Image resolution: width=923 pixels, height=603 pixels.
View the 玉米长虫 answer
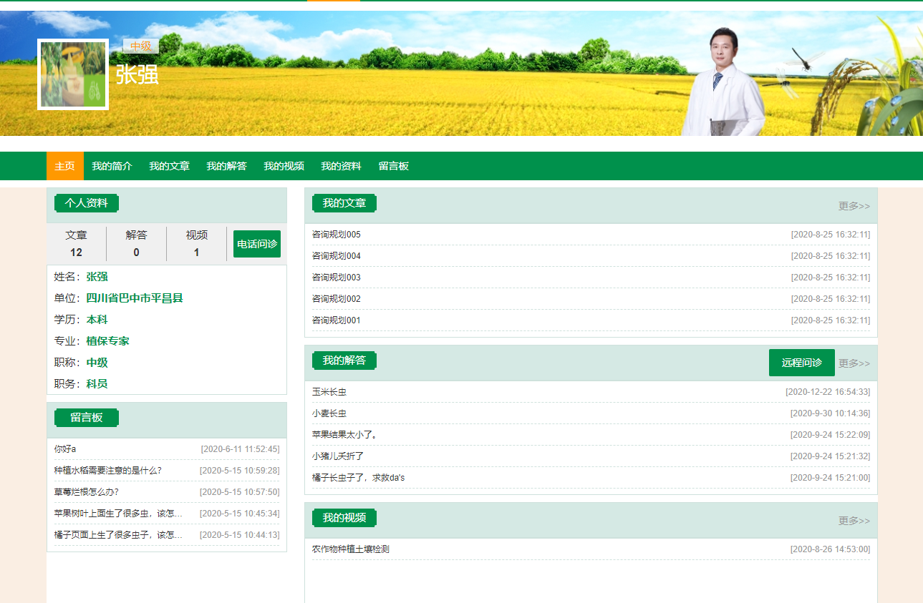329,392
